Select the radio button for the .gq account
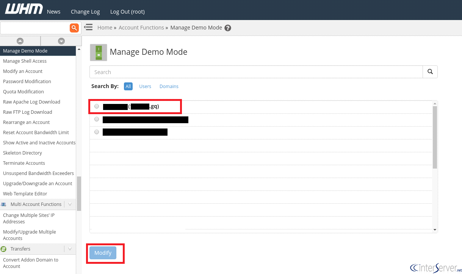 point(97,106)
